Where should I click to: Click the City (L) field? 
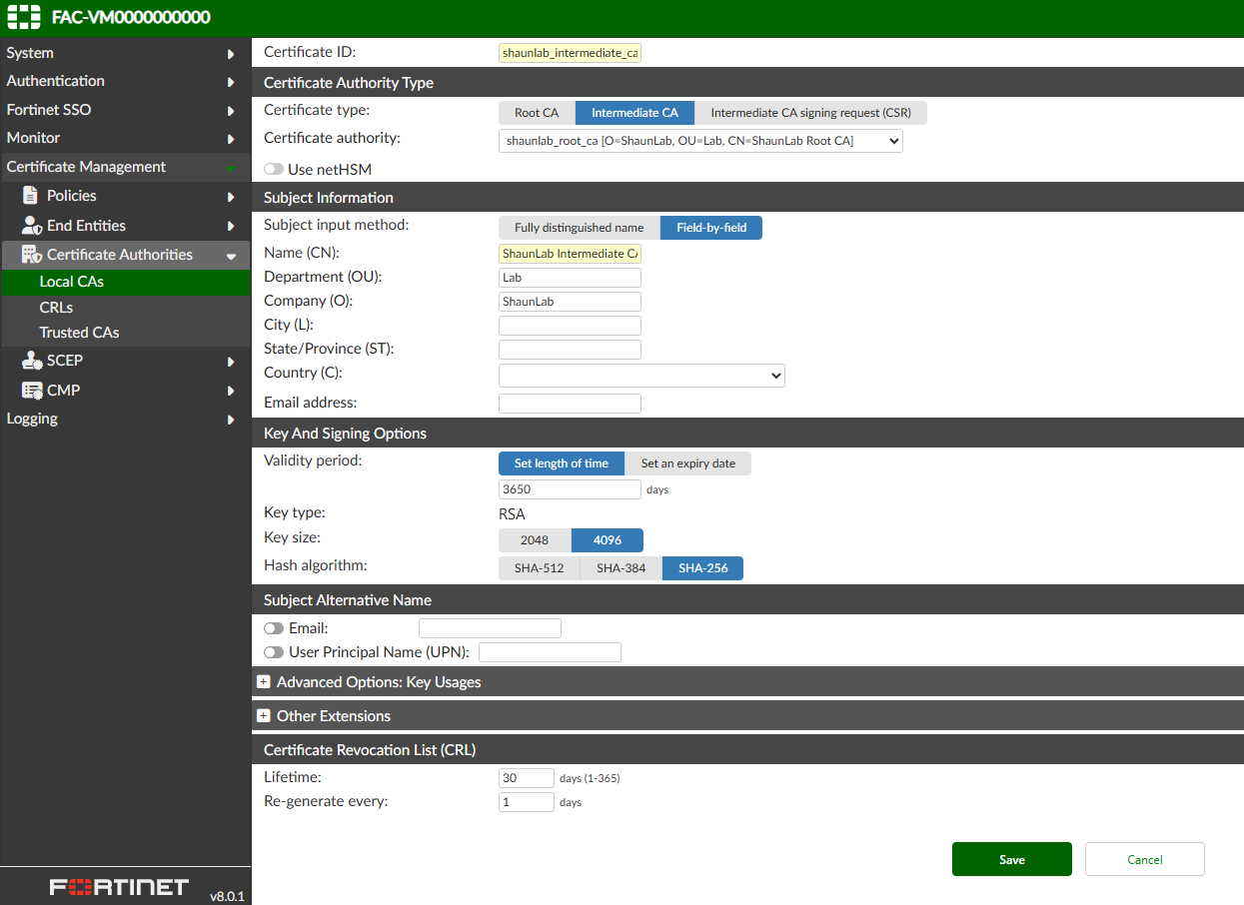pyautogui.click(x=570, y=326)
